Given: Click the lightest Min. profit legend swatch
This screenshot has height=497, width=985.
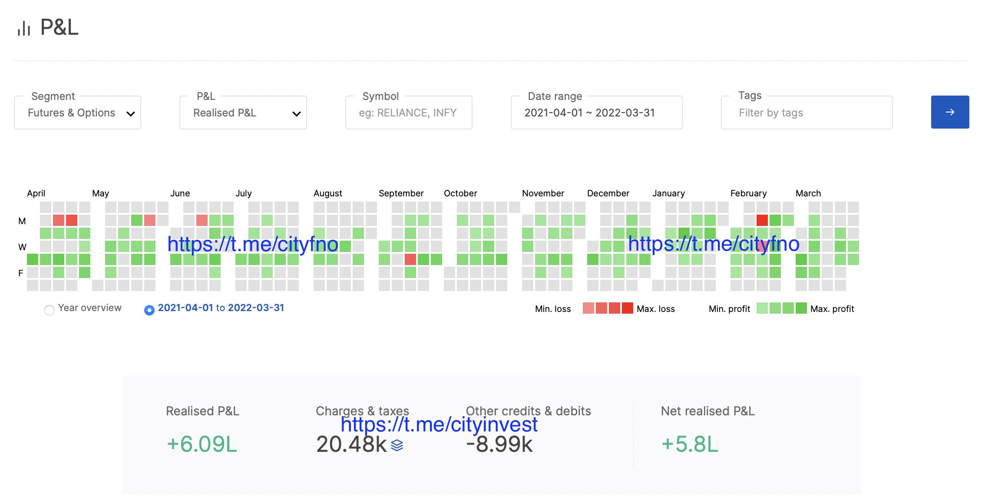Looking at the screenshot, I should coord(762,308).
